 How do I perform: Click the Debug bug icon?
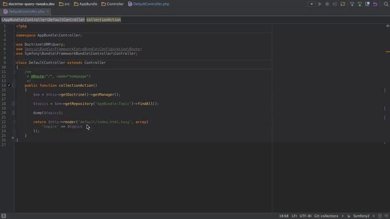(327, 4)
